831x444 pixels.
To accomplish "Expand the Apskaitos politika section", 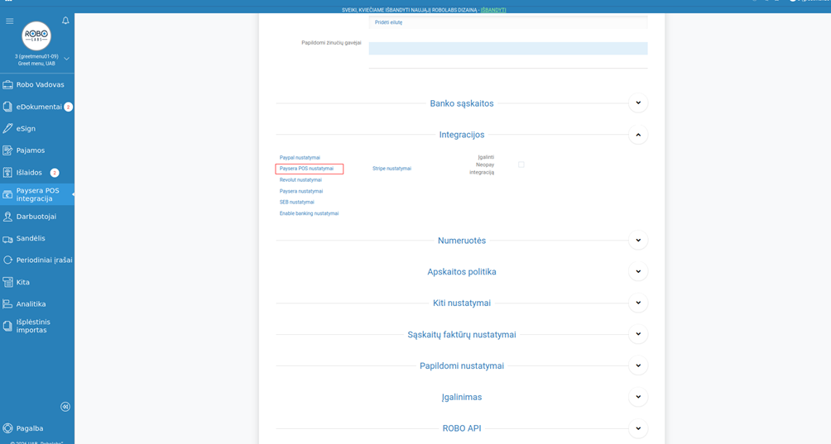I will click(x=638, y=271).
